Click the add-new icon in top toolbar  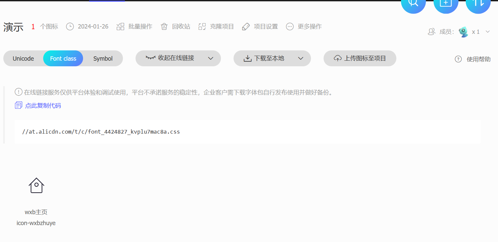[446, 3]
